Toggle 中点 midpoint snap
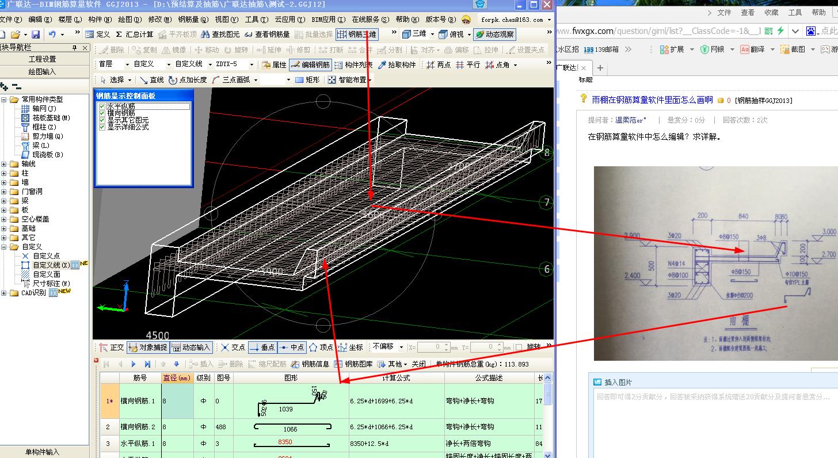The width and height of the screenshot is (838, 458). (x=292, y=348)
